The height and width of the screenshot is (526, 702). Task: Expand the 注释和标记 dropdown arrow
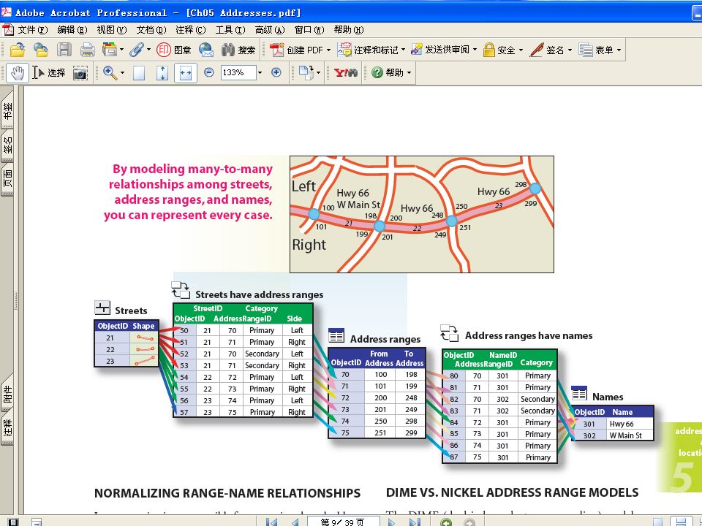[403, 50]
